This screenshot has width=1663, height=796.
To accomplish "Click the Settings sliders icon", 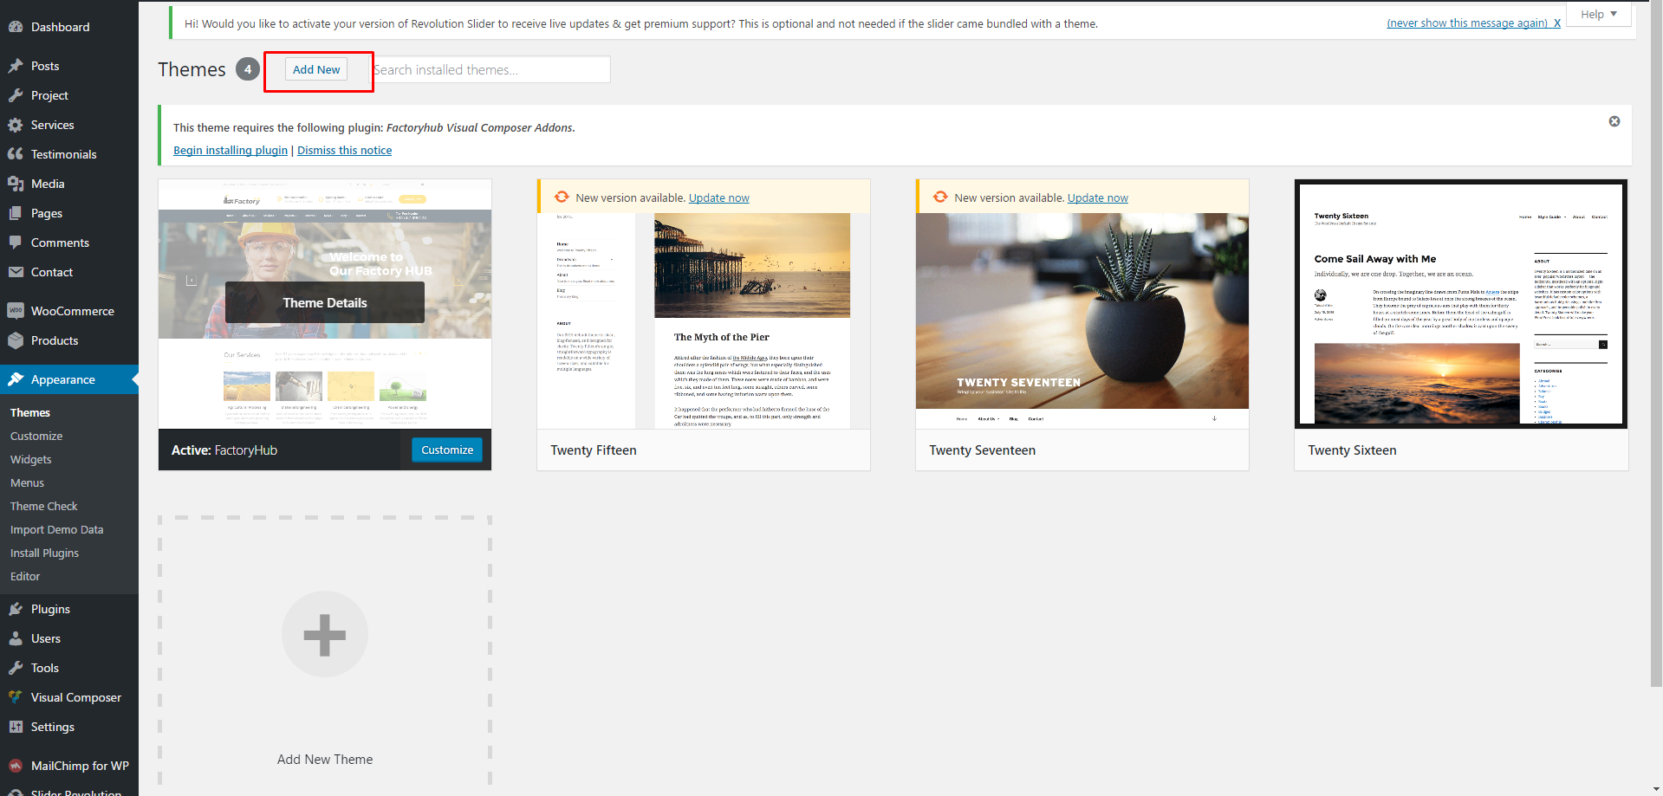I will pos(16,727).
